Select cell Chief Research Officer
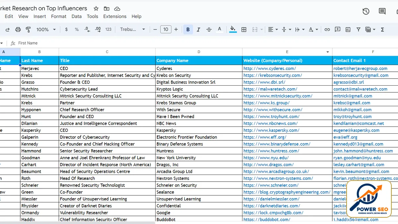Image resolution: width=398 pixels, height=224 pixels. pyautogui.click(x=107, y=110)
